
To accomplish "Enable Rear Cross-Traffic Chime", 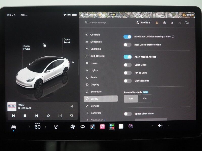I will [x=128, y=45].
